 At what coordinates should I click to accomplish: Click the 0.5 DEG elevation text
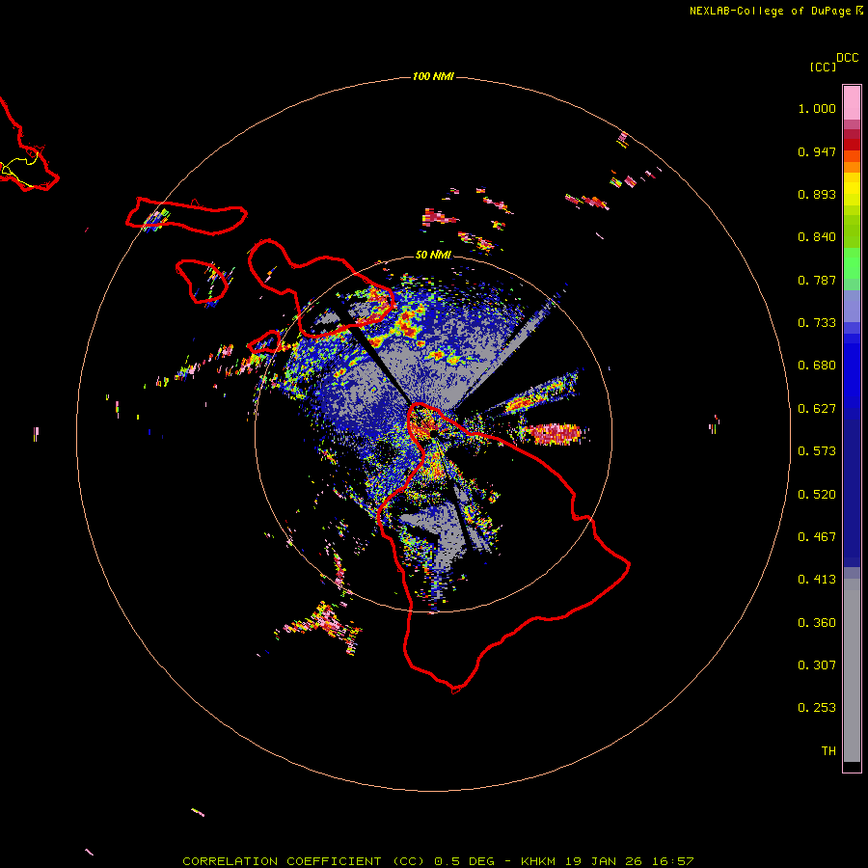tap(466, 861)
